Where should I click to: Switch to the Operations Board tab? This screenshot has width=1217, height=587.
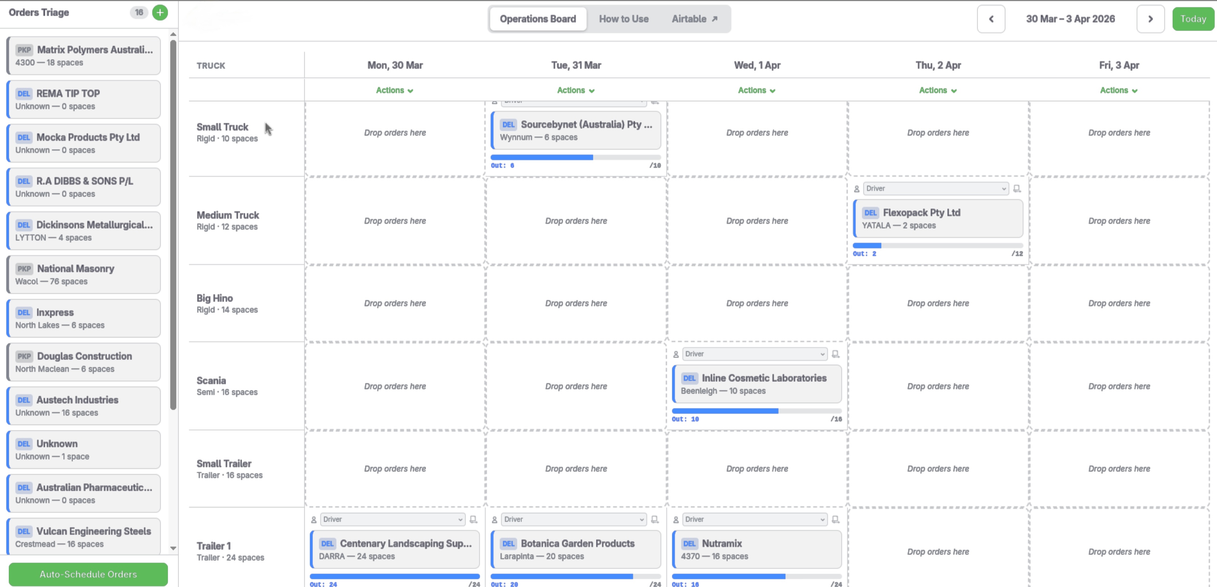[538, 19]
